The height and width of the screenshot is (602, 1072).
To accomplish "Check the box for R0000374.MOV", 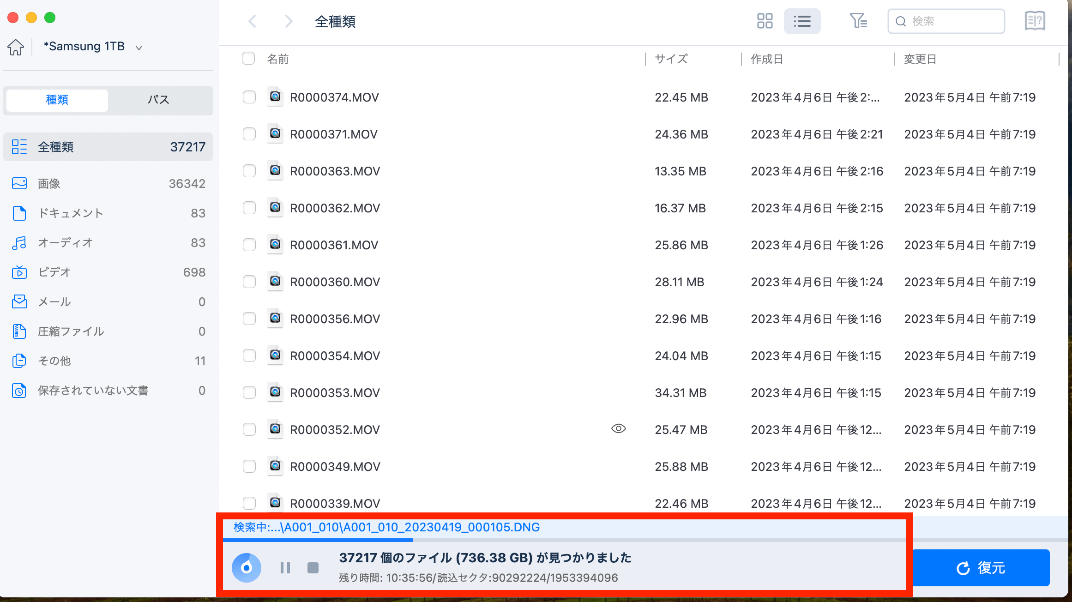I will pos(249,97).
